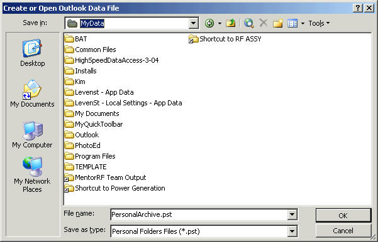The image size is (378, 242).
Task: Go up one folder level
Action: (x=231, y=23)
